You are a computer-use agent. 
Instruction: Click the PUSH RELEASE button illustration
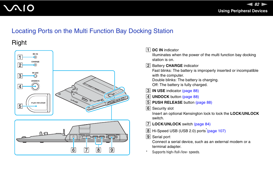tap(38, 103)
